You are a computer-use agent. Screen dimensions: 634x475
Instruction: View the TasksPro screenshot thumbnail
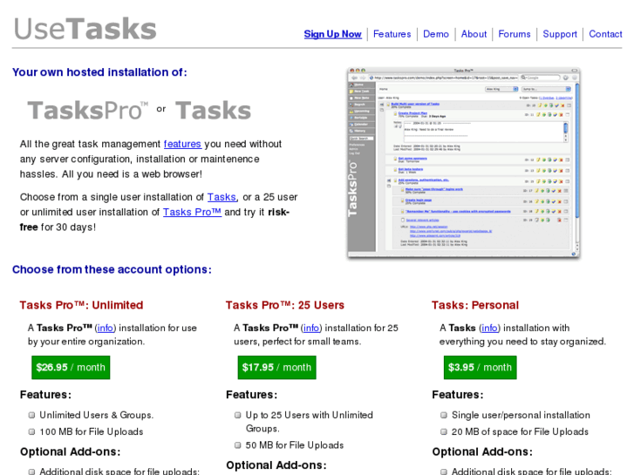pyautogui.click(x=463, y=162)
